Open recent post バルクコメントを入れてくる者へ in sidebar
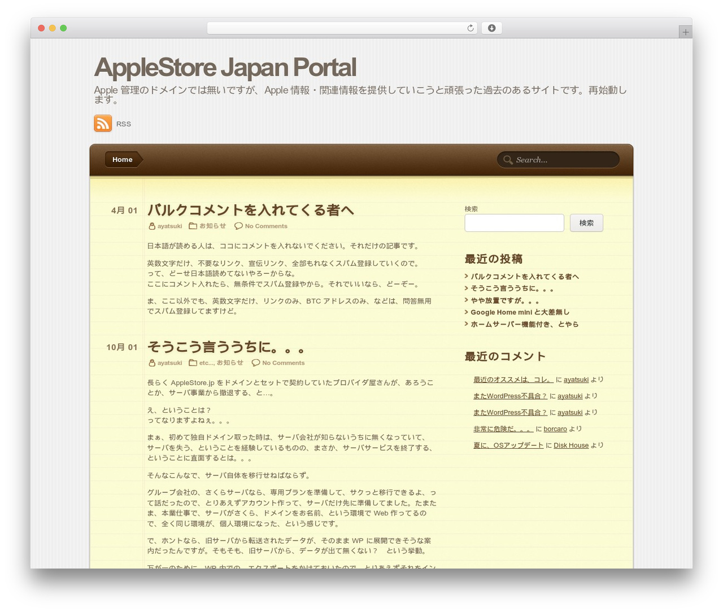723x612 pixels. [x=525, y=277]
